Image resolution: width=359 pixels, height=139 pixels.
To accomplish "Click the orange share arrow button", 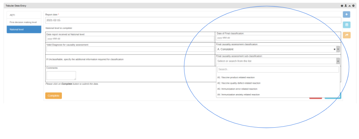I will pos(347,35).
